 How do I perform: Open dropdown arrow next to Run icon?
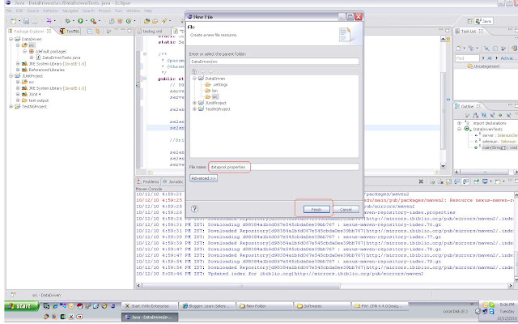[x=86, y=21]
